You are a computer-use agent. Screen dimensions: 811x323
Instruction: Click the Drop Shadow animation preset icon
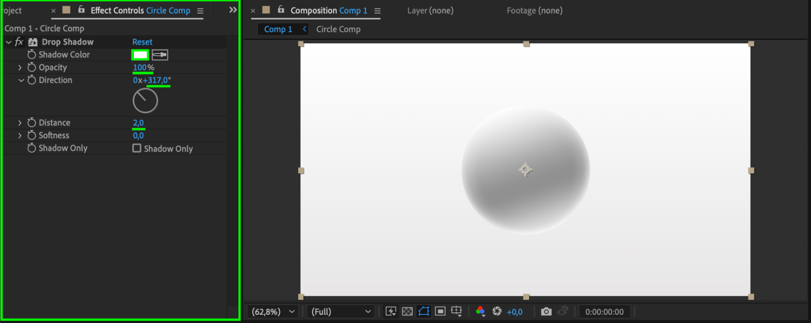tap(33, 42)
